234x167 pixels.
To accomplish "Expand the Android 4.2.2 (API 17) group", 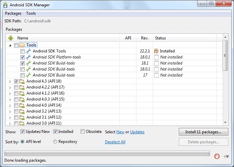I will point(10,87).
